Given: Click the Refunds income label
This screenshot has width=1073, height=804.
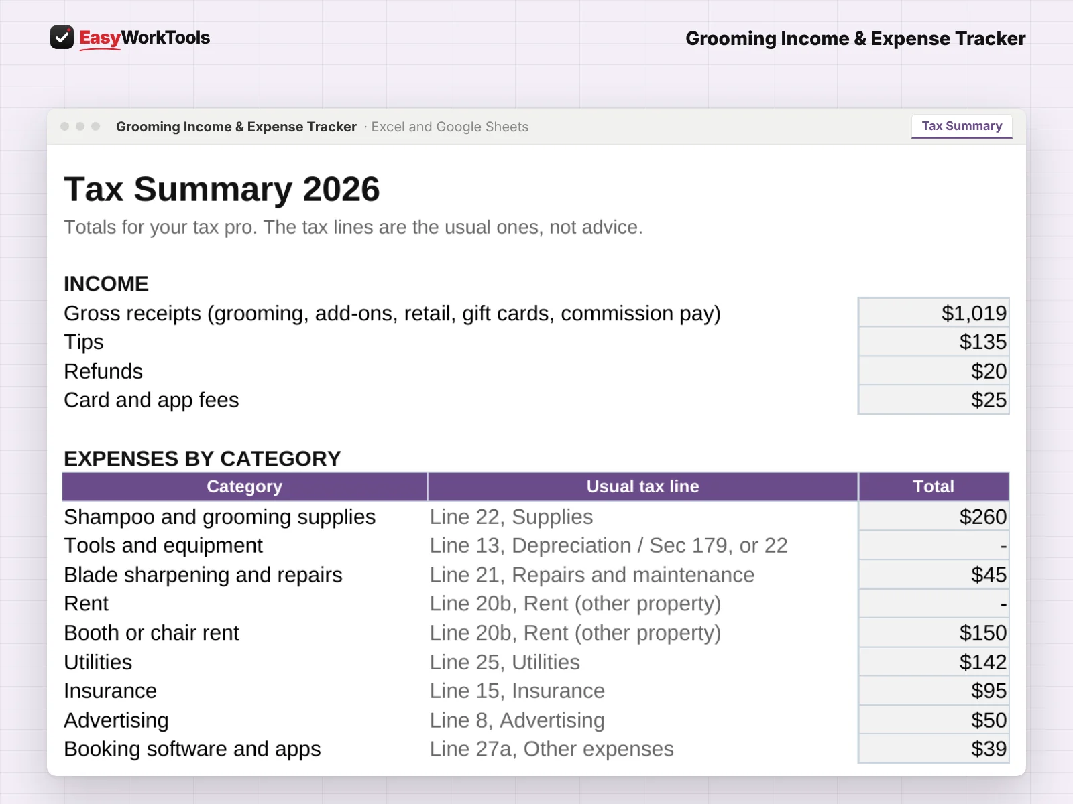Looking at the screenshot, I should point(103,371).
